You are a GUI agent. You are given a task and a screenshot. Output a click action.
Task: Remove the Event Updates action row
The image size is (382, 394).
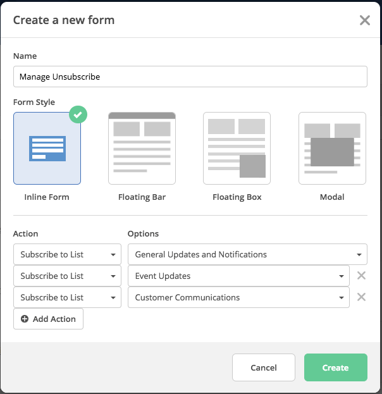pos(361,276)
